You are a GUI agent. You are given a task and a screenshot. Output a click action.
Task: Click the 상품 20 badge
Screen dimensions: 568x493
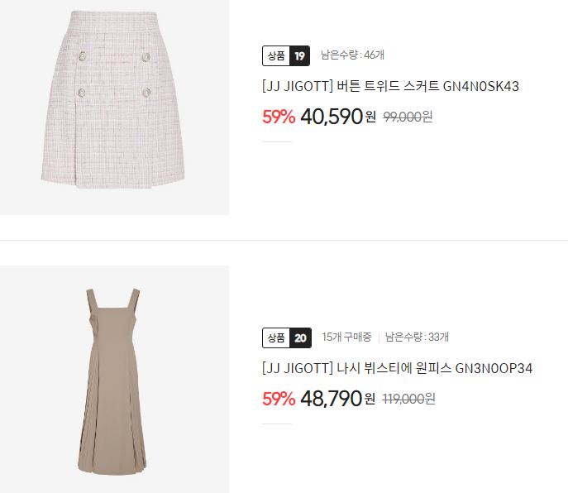point(287,337)
